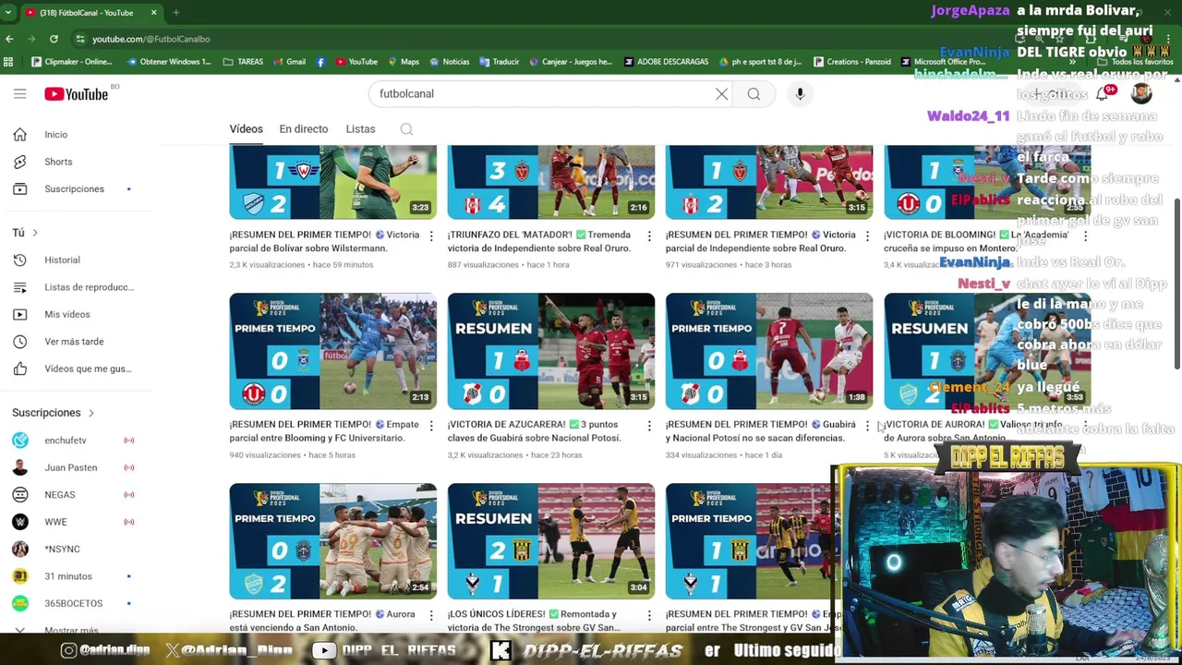Close the FútbolCanal YouTube browser tab
Viewport: 1182px width, 665px height.
click(153, 13)
